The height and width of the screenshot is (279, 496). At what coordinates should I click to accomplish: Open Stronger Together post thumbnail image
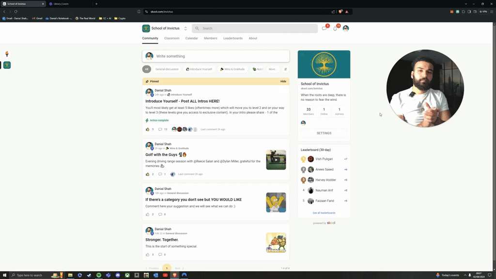click(276, 243)
